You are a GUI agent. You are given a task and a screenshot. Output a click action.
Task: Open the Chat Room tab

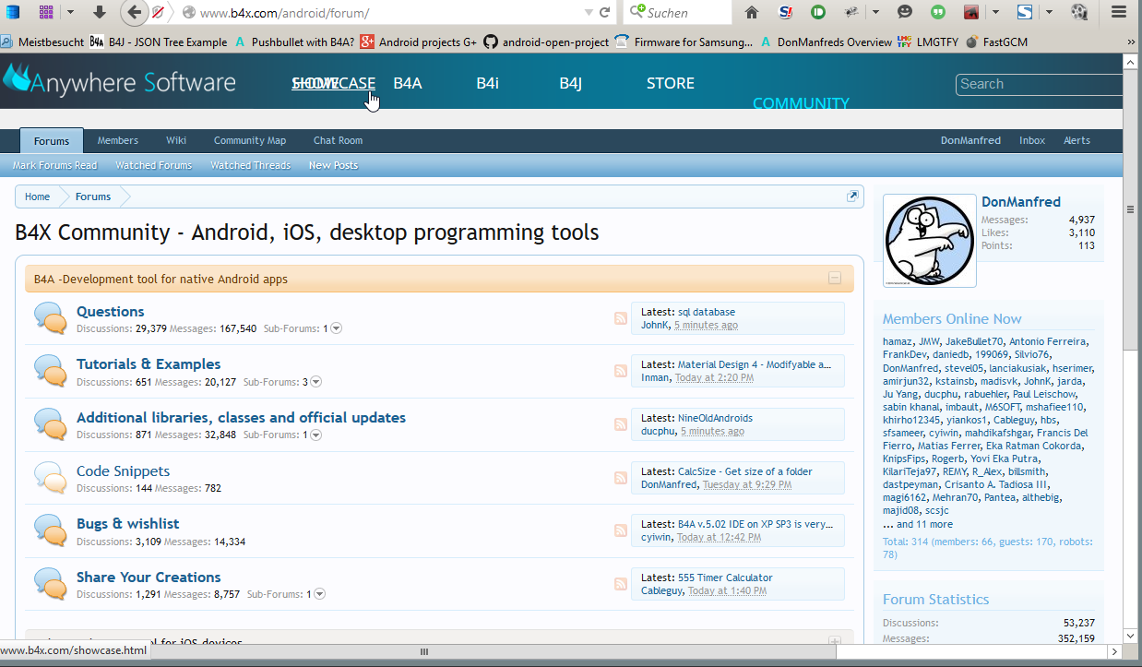coord(338,140)
